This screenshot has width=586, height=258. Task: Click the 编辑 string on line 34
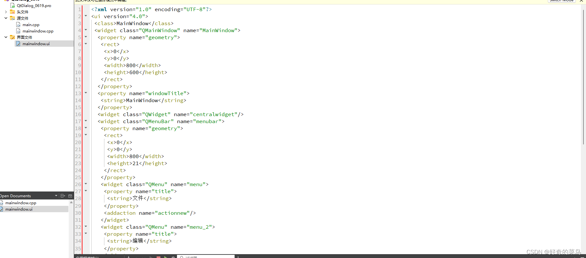pos(138,241)
